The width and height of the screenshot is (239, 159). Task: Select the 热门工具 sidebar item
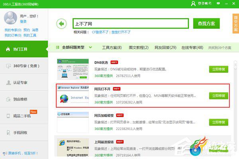point(24,49)
